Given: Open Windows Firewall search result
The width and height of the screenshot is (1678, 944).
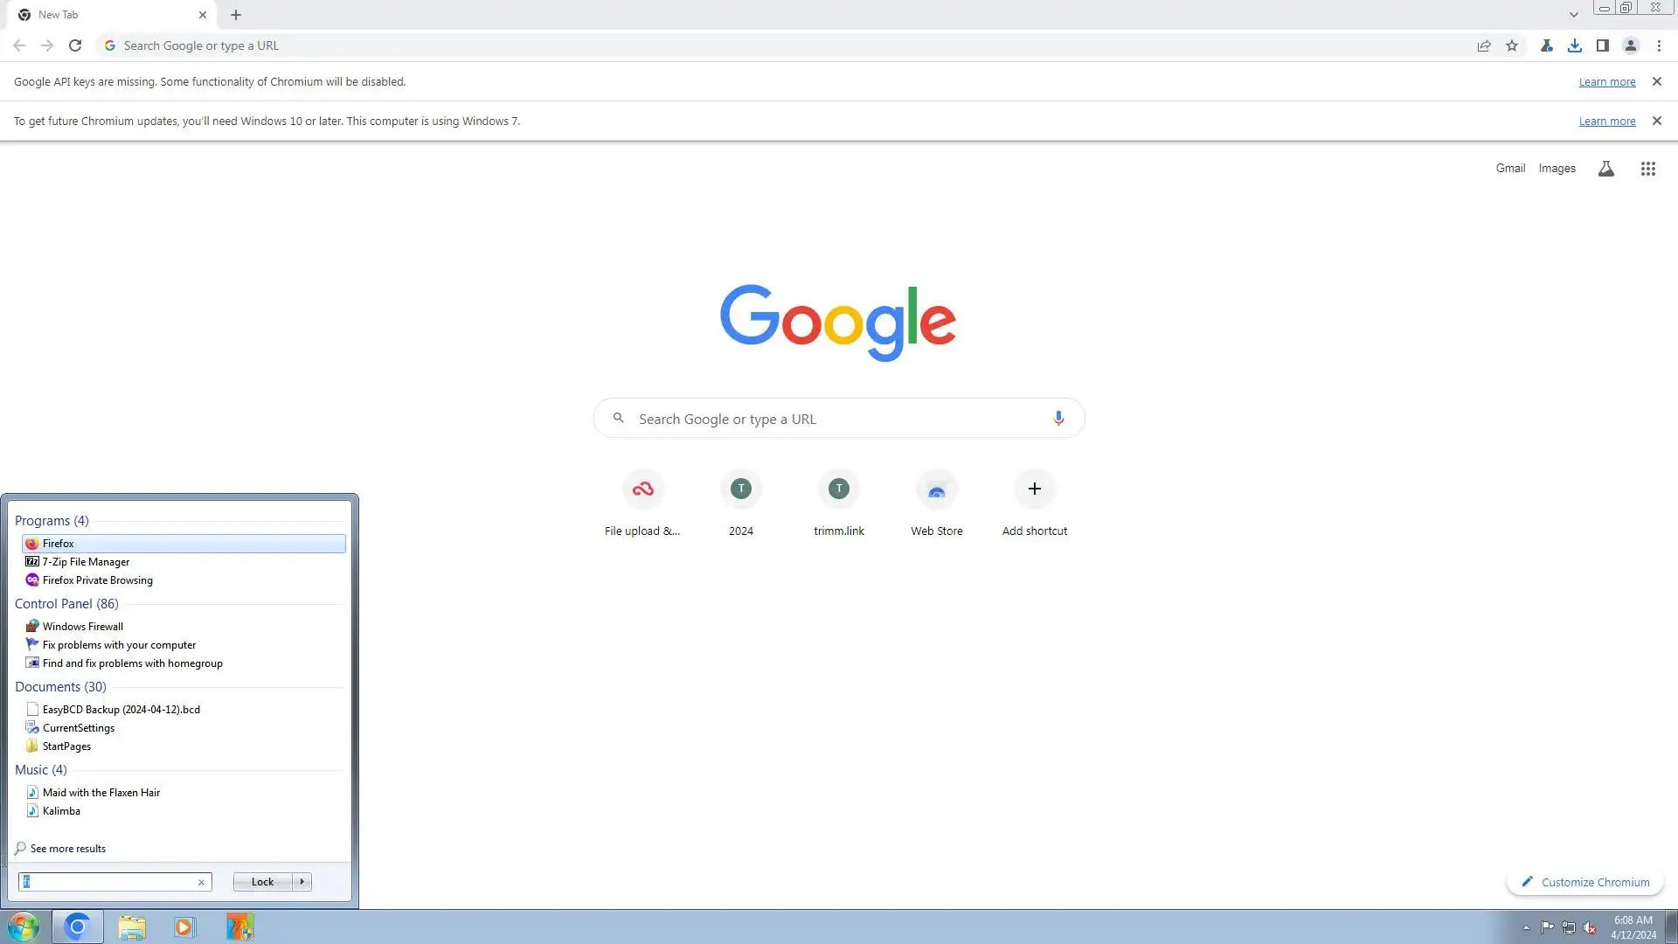Looking at the screenshot, I should click(x=83, y=627).
